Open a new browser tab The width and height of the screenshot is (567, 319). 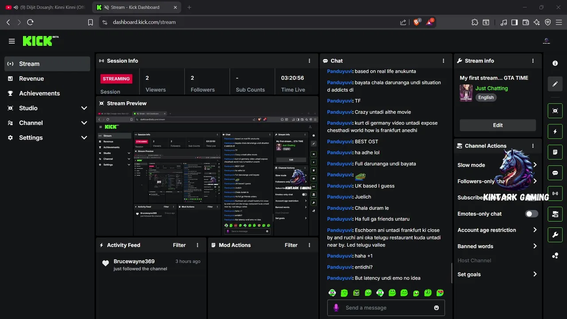tap(190, 7)
